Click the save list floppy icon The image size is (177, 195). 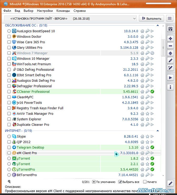tap(170, 29)
